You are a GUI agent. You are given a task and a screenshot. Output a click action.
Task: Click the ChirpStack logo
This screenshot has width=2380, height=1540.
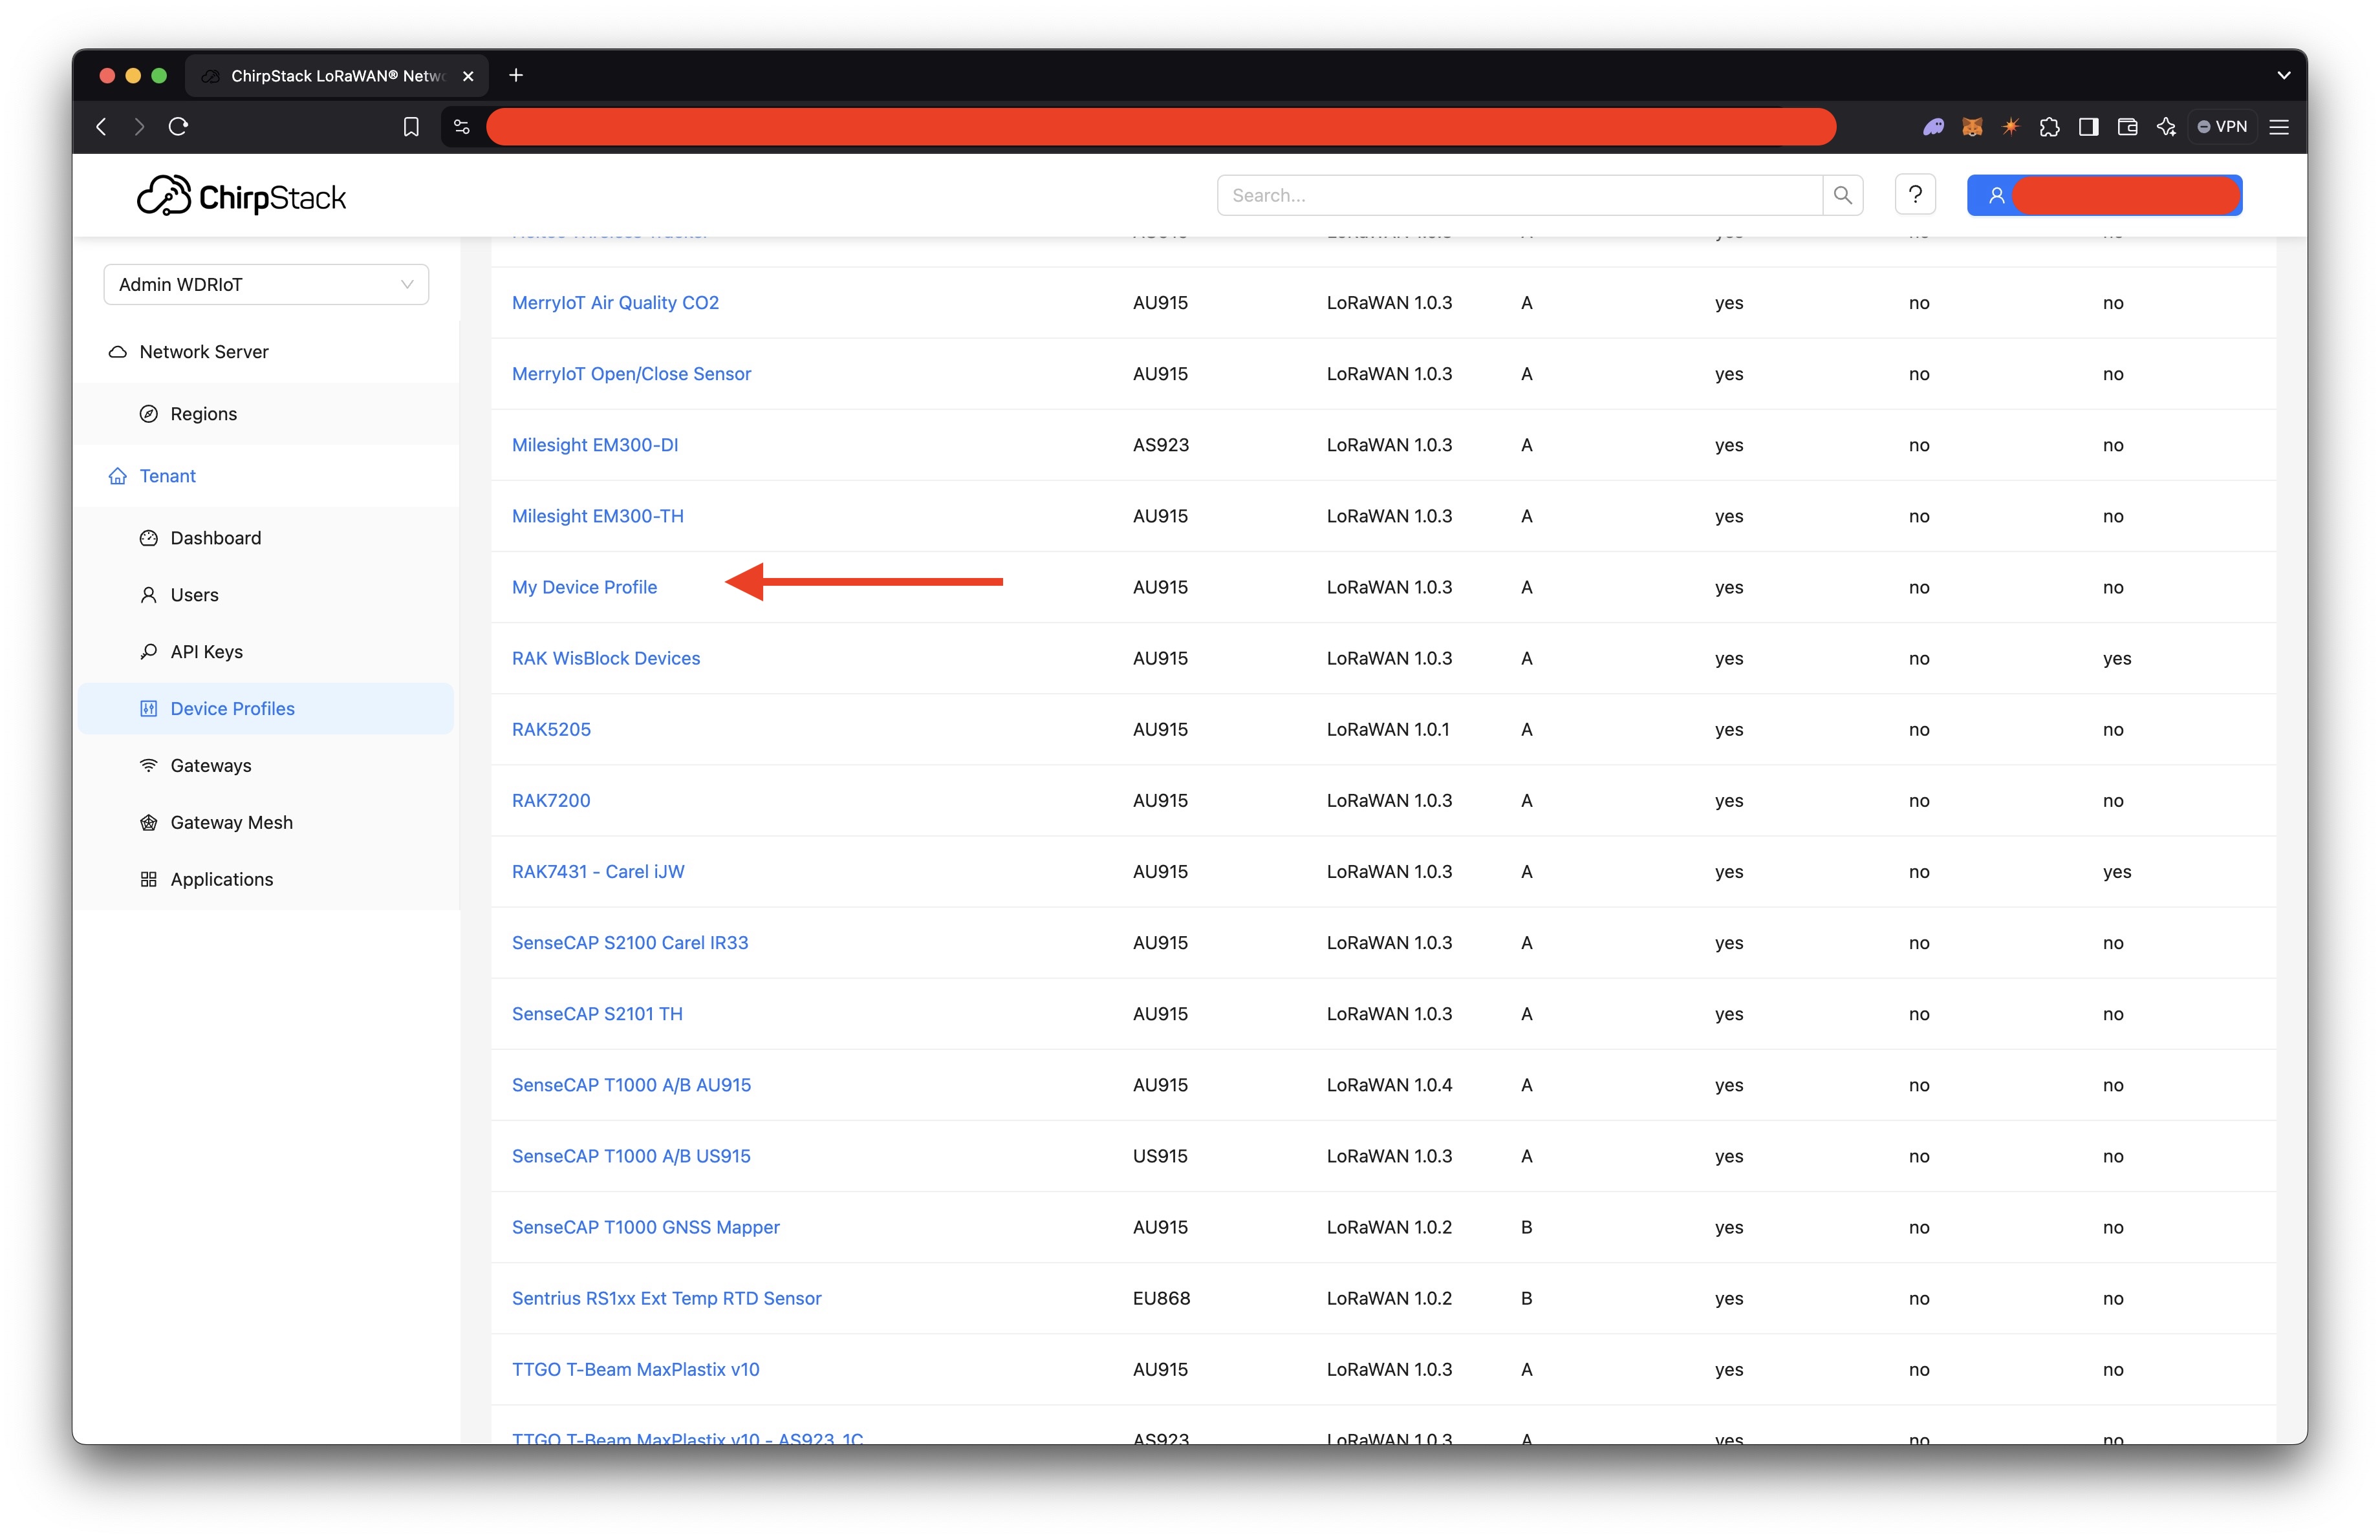pyautogui.click(x=241, y=196)
